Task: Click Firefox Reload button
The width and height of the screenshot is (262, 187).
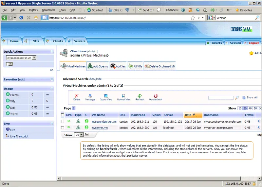Action: pyautogui.click(x=21, y=18)
